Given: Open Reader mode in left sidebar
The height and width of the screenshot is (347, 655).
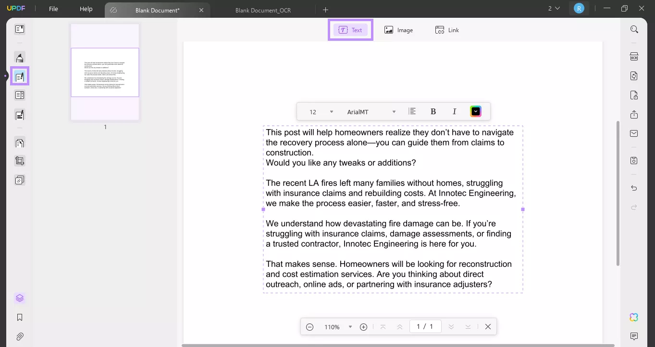Looking at the screenshot, I should pos(20,29).
